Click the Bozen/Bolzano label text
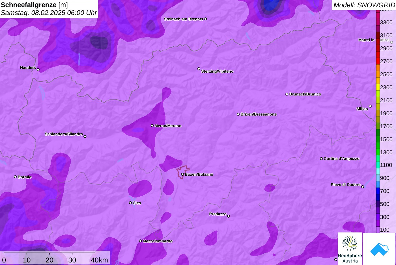Viewport: 396px width, 265px height. coord(199,174)
